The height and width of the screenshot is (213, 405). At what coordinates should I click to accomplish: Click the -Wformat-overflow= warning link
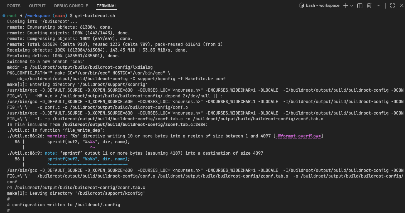tap(298, 136)
